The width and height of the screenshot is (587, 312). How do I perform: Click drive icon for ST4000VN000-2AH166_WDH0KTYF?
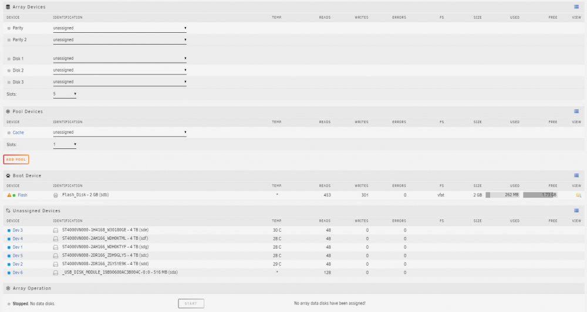55,247
